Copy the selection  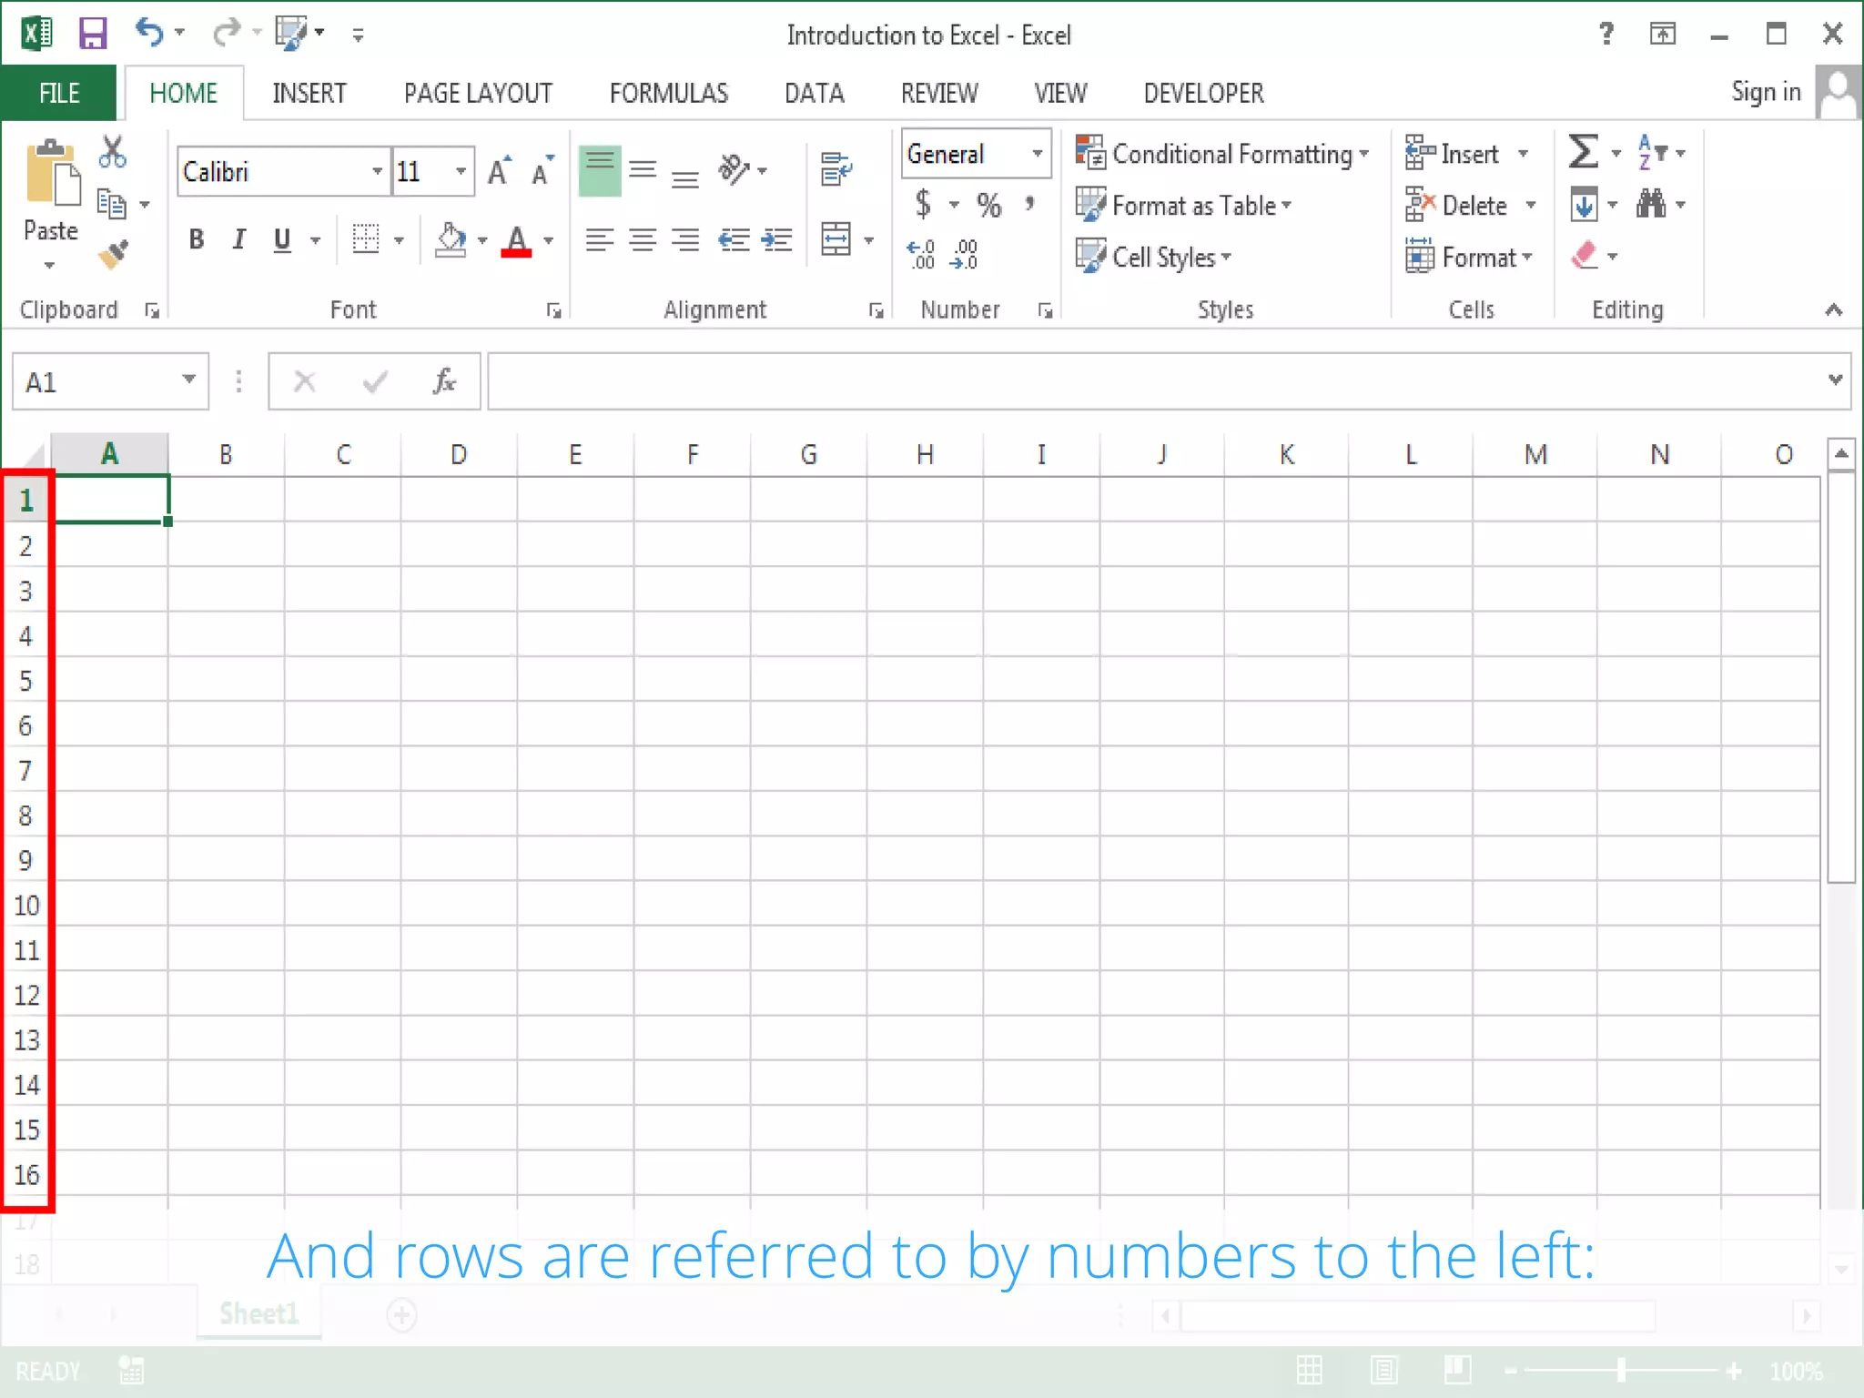pos(111,204)
